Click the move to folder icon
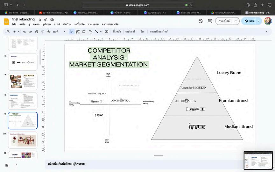 coord(46,19)
